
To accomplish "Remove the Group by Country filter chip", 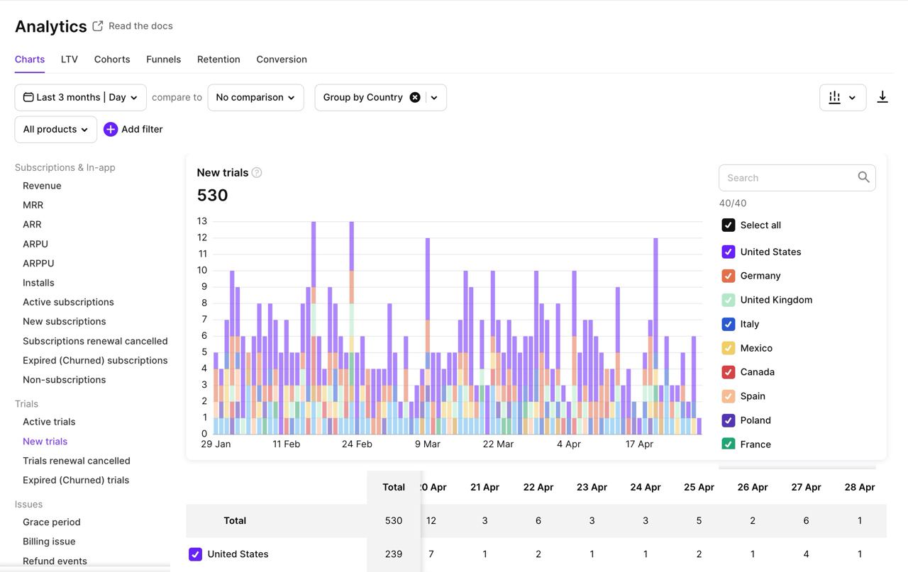I will [415, 97].
